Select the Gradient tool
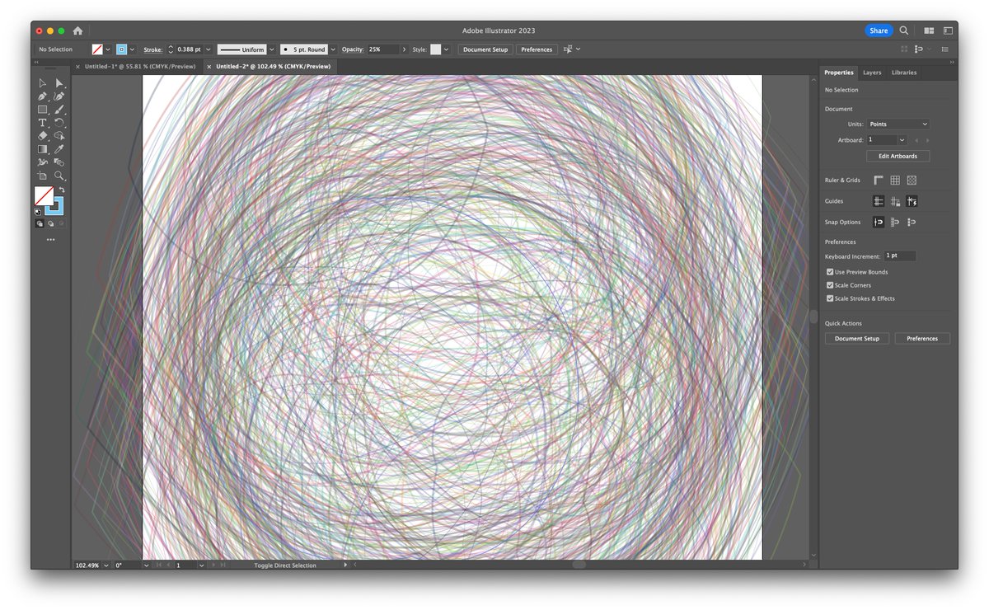Image resolution: width=989 pixels, height=610 pixels. pyautogui.click(x=42, y=149)
